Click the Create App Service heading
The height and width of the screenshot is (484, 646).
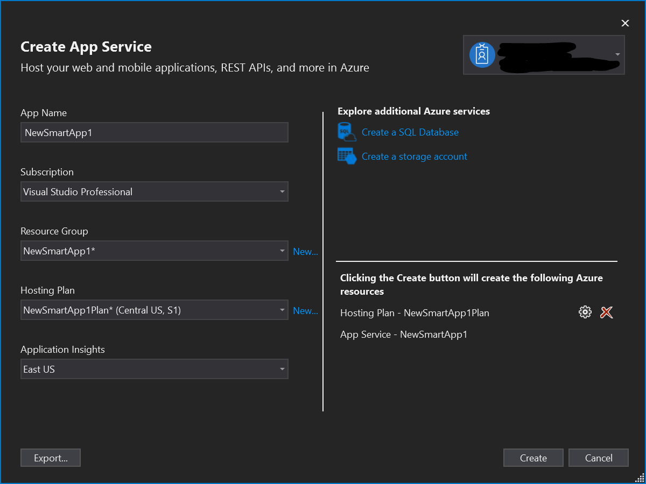click(x=86, y=47)
